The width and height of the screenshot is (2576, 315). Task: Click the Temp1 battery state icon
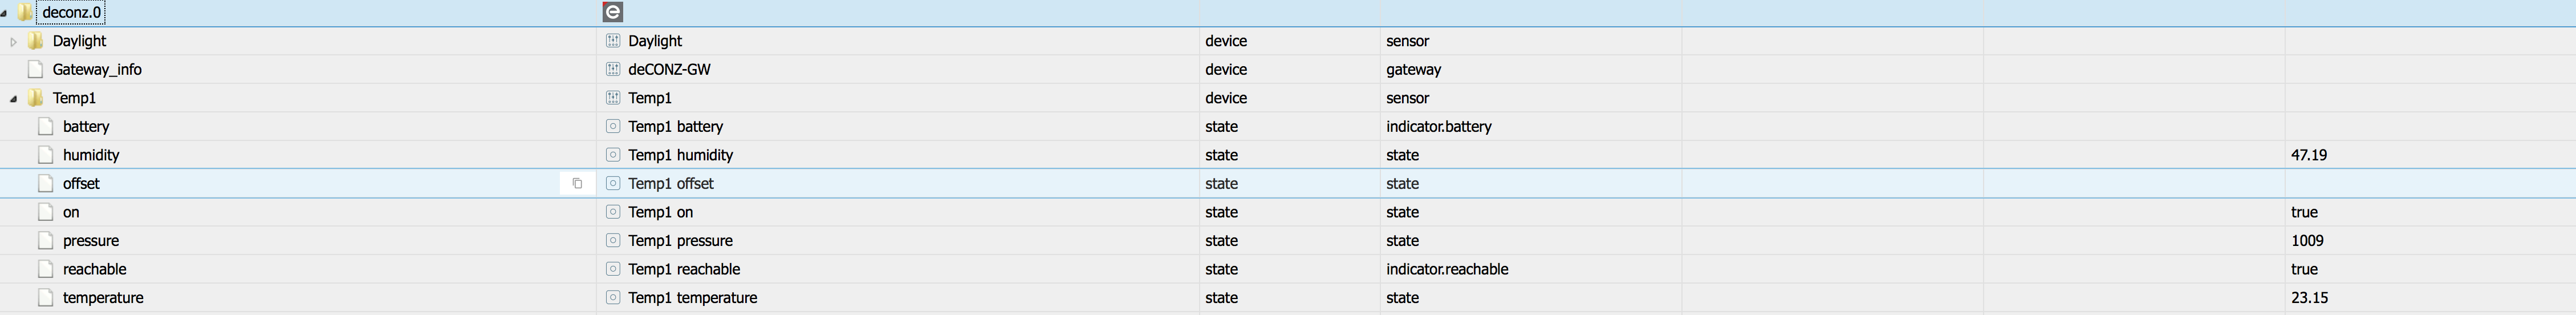pos(613,126)
